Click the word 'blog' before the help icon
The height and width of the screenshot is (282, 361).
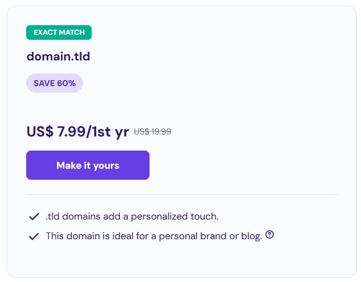[x=252, y=236]
